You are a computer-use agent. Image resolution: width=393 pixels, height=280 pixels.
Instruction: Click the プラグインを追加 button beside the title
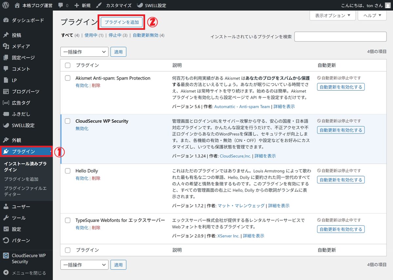(122, 22)
